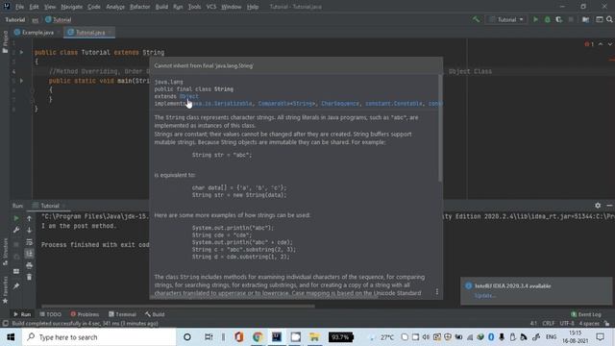Follow the CharSequence link in popup
This screenshot has width=615, height=346.
[x=340, y=104]
